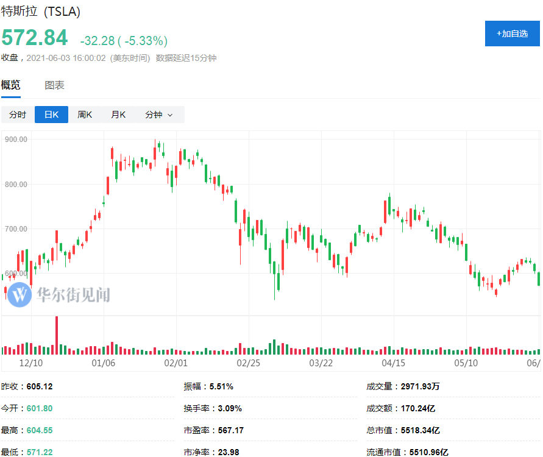Open the 图表 chart tab
This screenshot has width=543, height=457.
[x=54, y=85]
